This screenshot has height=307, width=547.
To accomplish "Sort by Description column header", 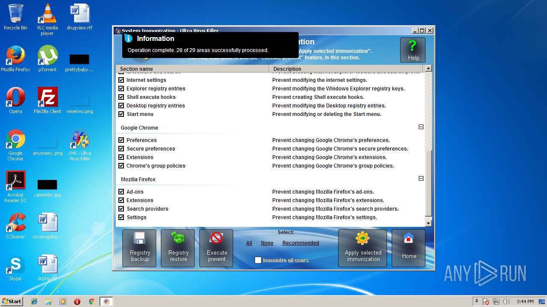I will coord(346,69).
